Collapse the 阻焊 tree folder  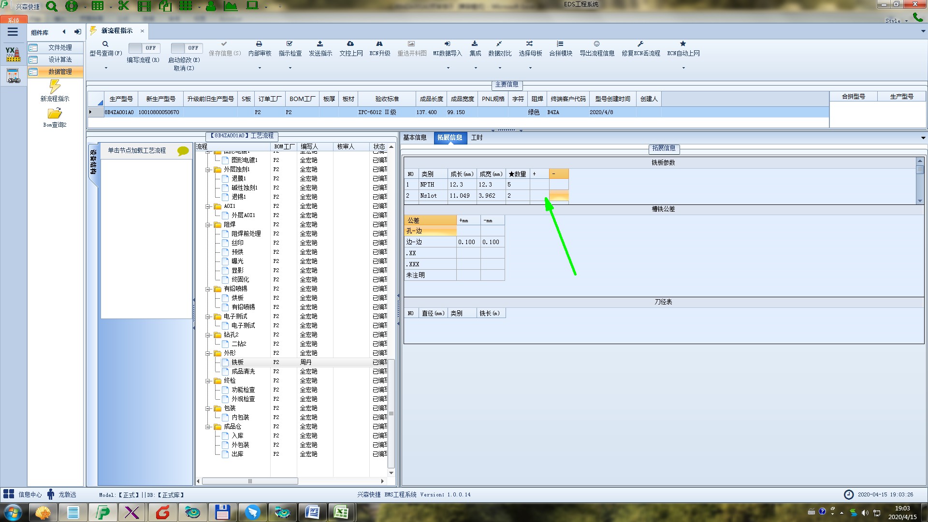[x=208, y=225]
